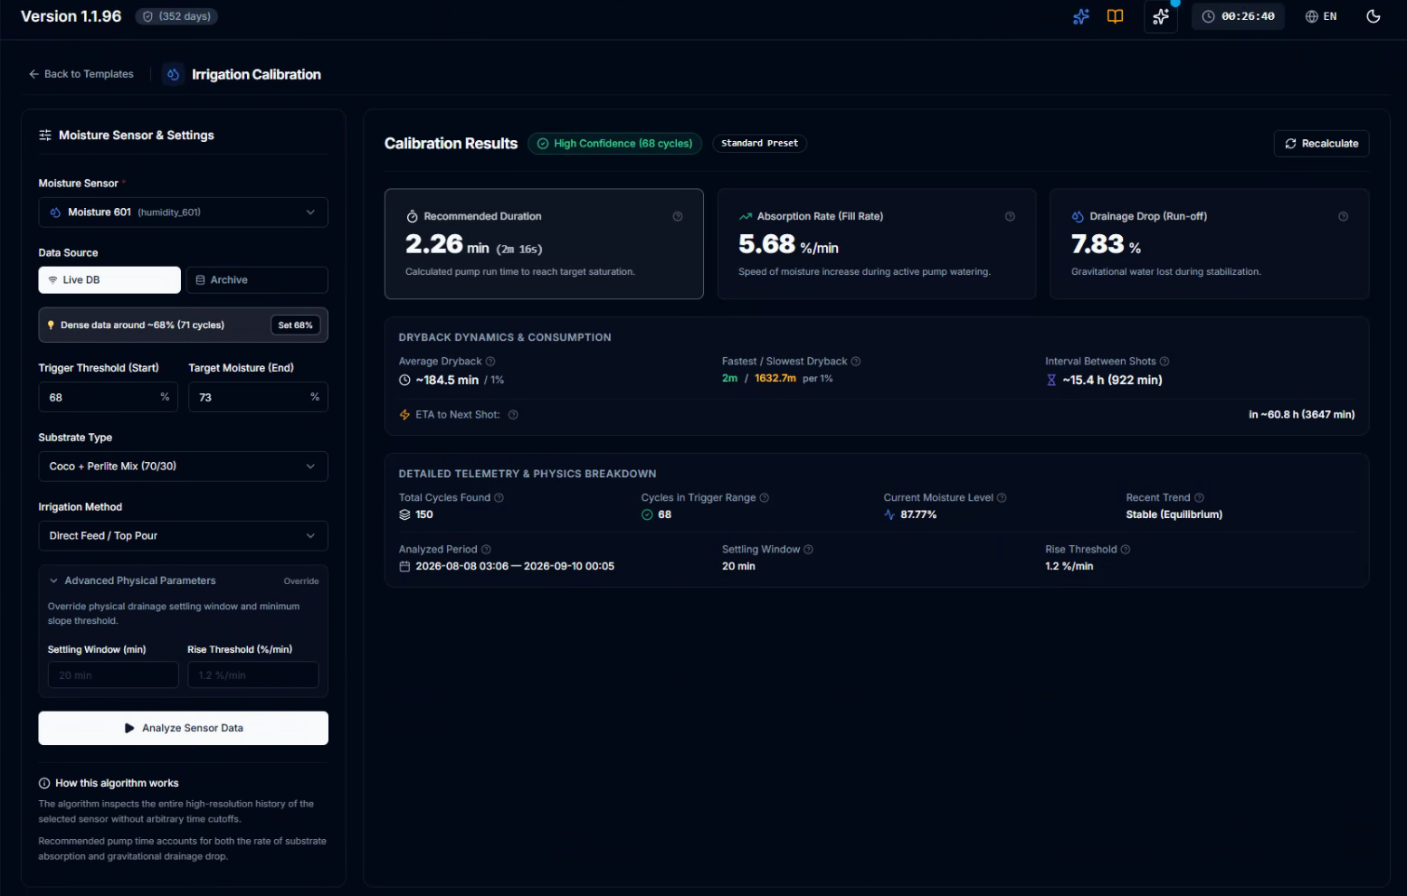Image resolution: width=1407 pixels, height=896 pixels.
Task: Open the Moisture Sensor dropdown
Action: click(x=183, y=212)
